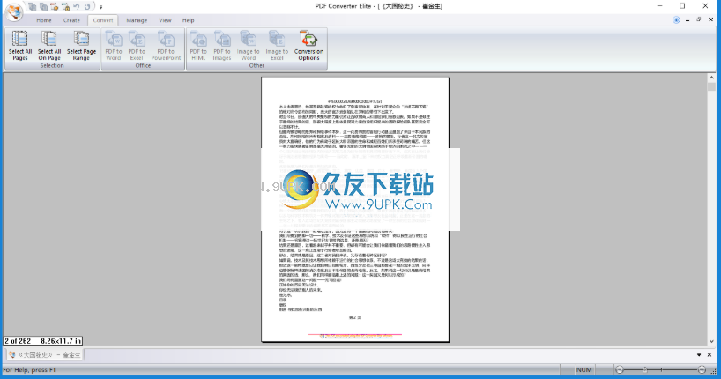The width and height of the screenshot is (721, 379).
Task: Restore the inner document window
Action: 699,19
